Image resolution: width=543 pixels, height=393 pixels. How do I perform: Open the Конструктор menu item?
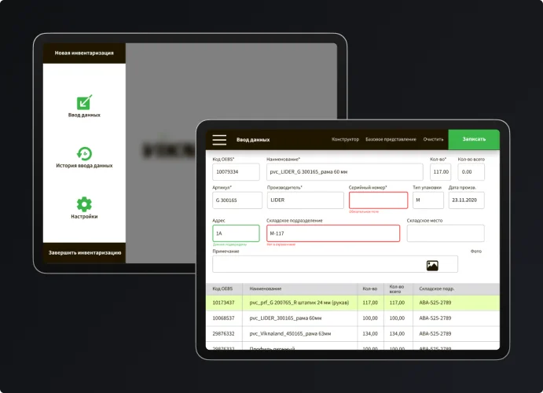click(345, 139)
